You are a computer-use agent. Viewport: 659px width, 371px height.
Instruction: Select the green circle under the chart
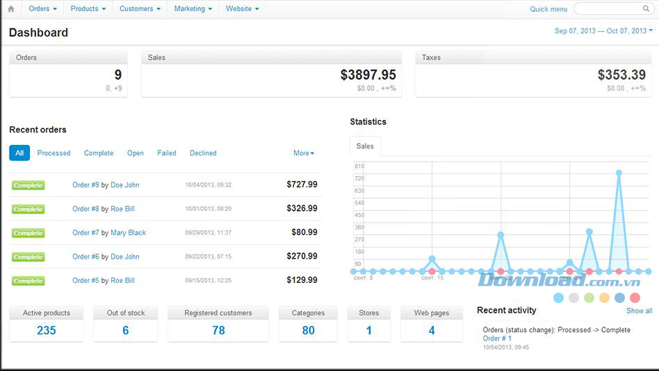point(589,297)
